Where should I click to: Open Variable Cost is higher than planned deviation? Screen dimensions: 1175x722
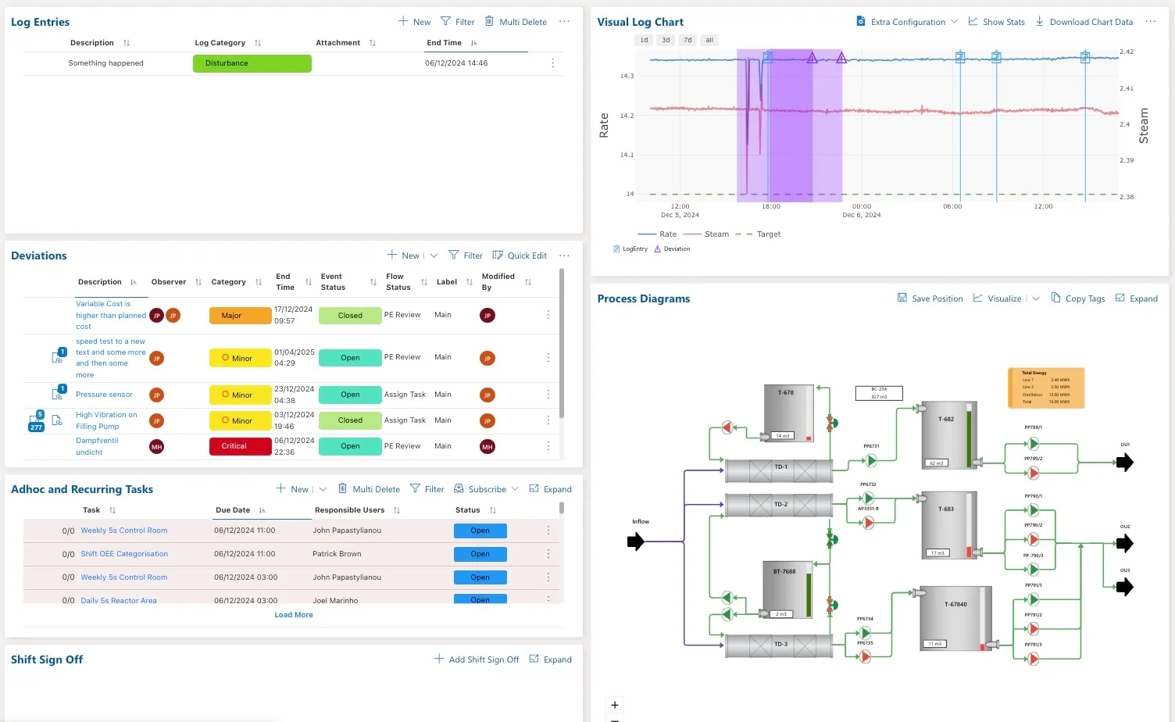pyautogui.click(x=111, y=316)
